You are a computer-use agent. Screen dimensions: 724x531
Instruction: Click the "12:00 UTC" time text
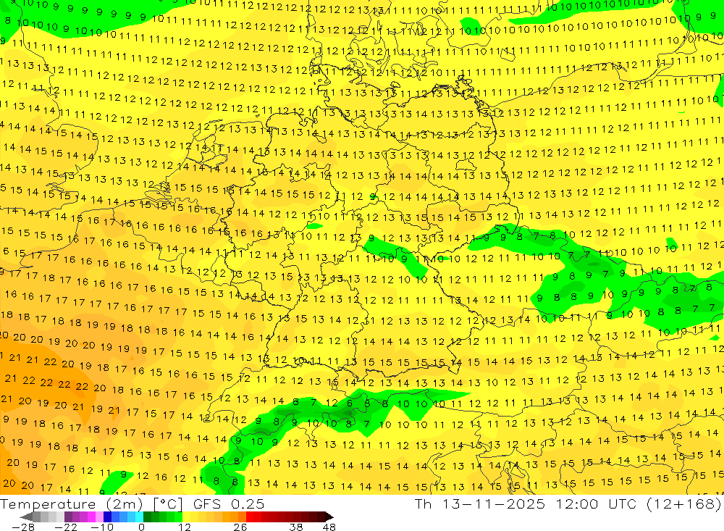click(596, 504)
